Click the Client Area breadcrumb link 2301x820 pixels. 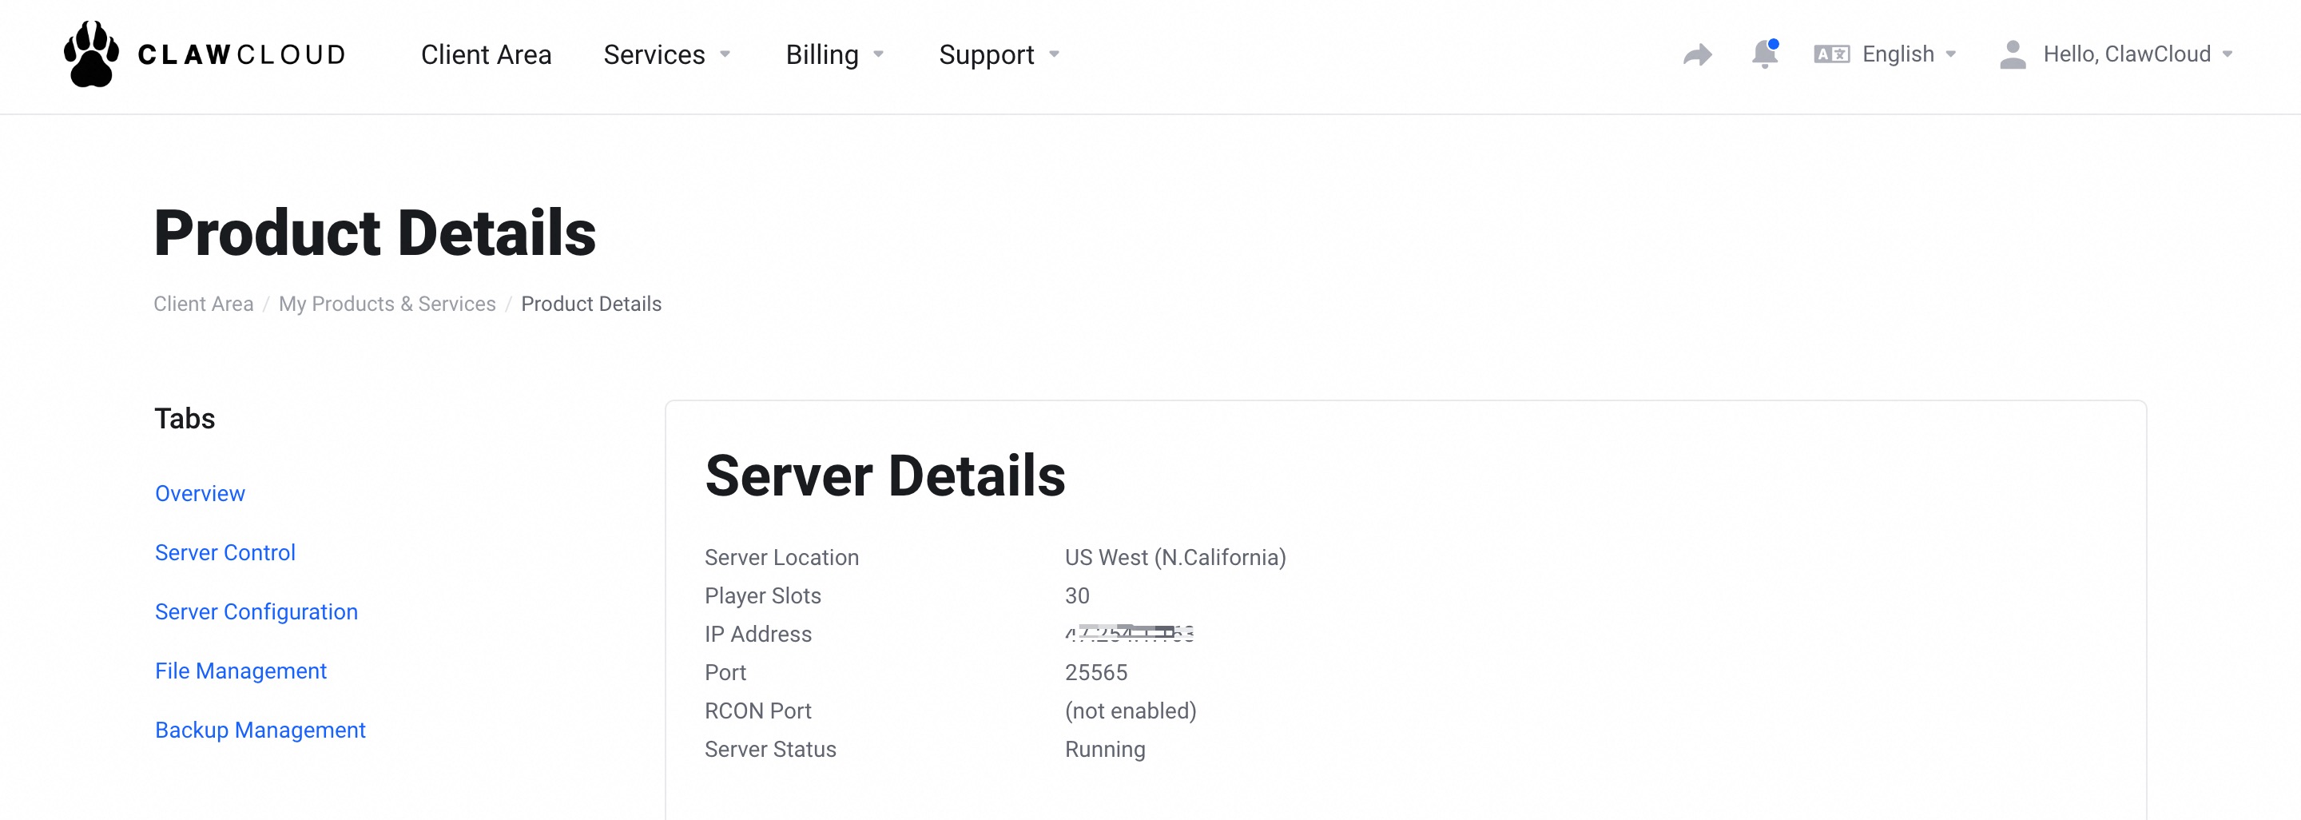[x=204, y=304]
